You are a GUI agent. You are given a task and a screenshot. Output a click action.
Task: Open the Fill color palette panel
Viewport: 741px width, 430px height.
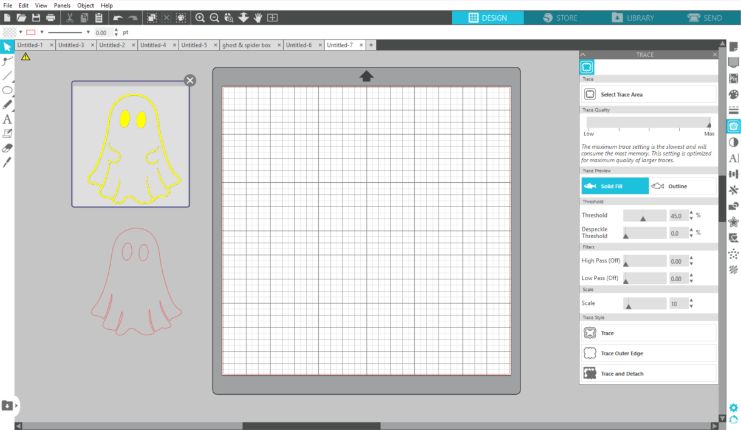pyautogui.click(x=734, y=95)
